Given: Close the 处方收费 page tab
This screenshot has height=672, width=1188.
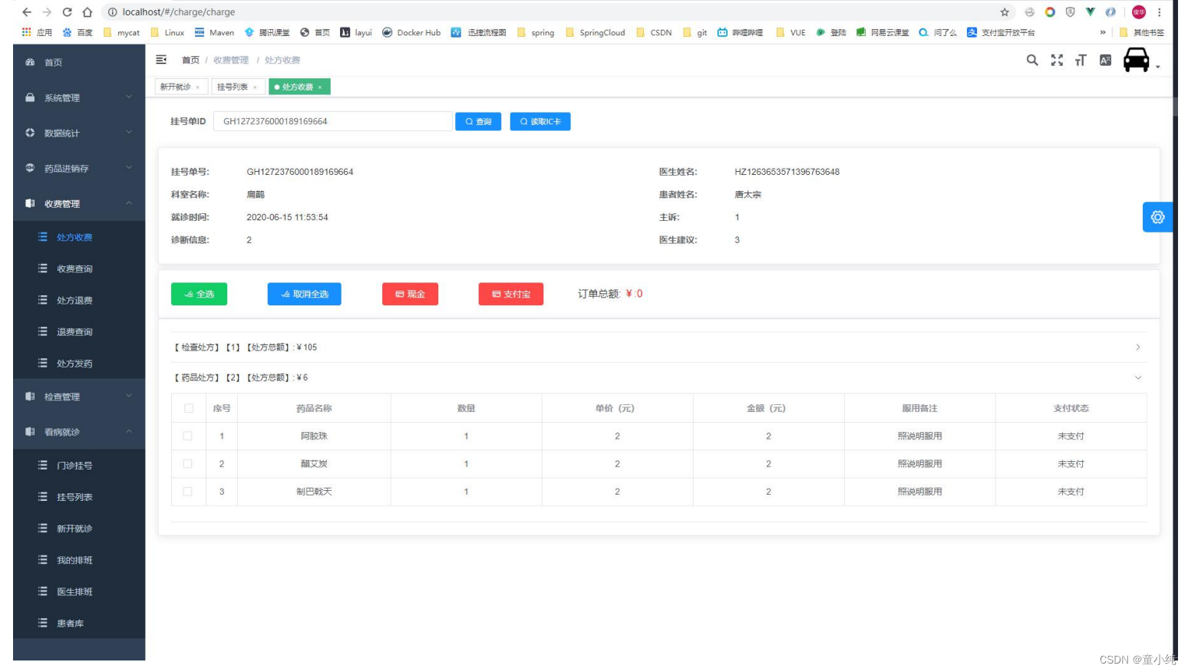Looking at the screenshot, I should pyautogui.click(x=320, y=87).
